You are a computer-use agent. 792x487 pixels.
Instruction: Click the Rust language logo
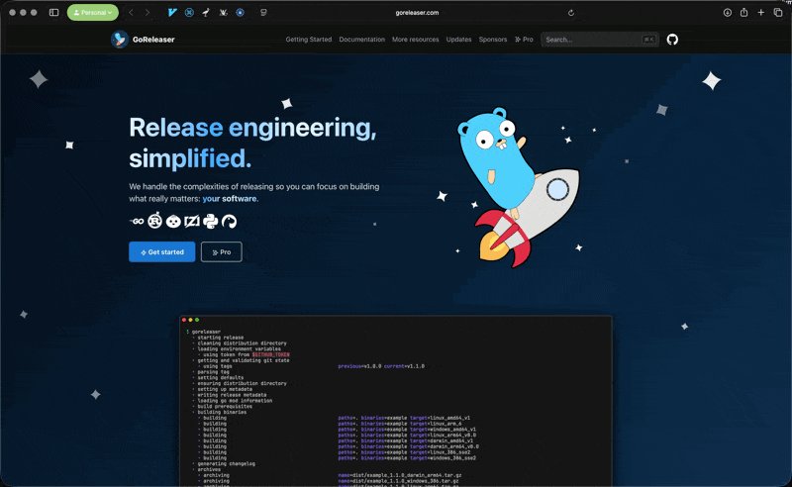coord(155,221)
